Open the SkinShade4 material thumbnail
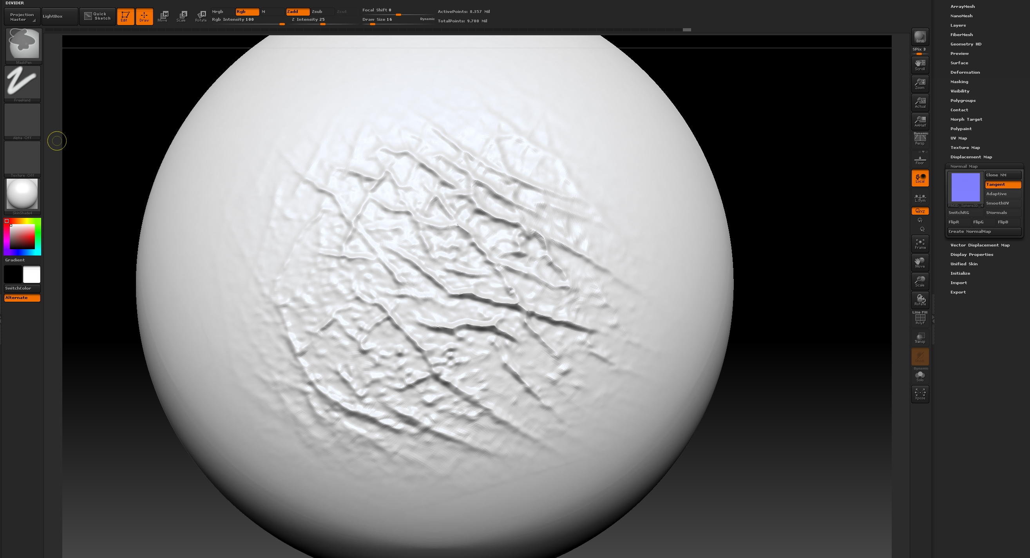 pyautogui.click(x=22, y=194)
